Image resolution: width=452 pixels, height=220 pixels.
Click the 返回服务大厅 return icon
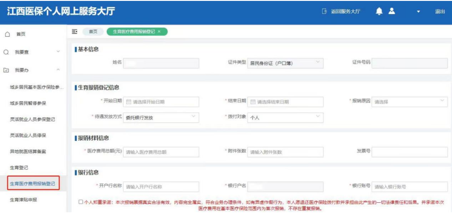click(324, 12)
